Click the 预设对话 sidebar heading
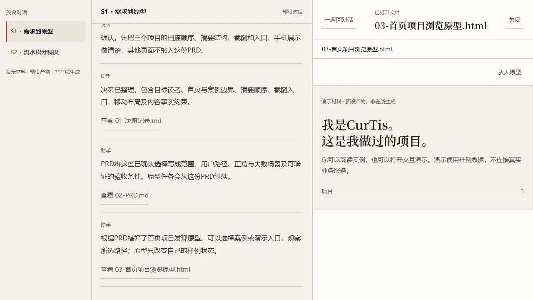 [17, 12]
